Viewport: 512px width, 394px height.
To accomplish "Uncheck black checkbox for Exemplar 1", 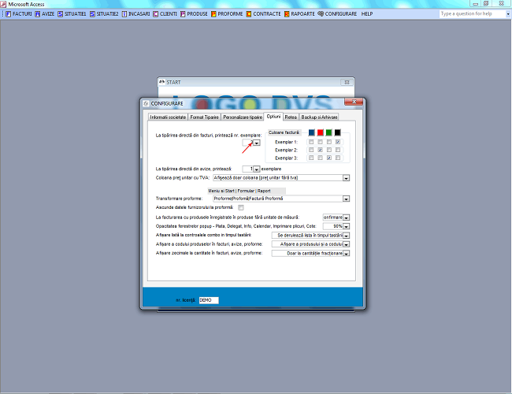I will click(x=338, y=142).
